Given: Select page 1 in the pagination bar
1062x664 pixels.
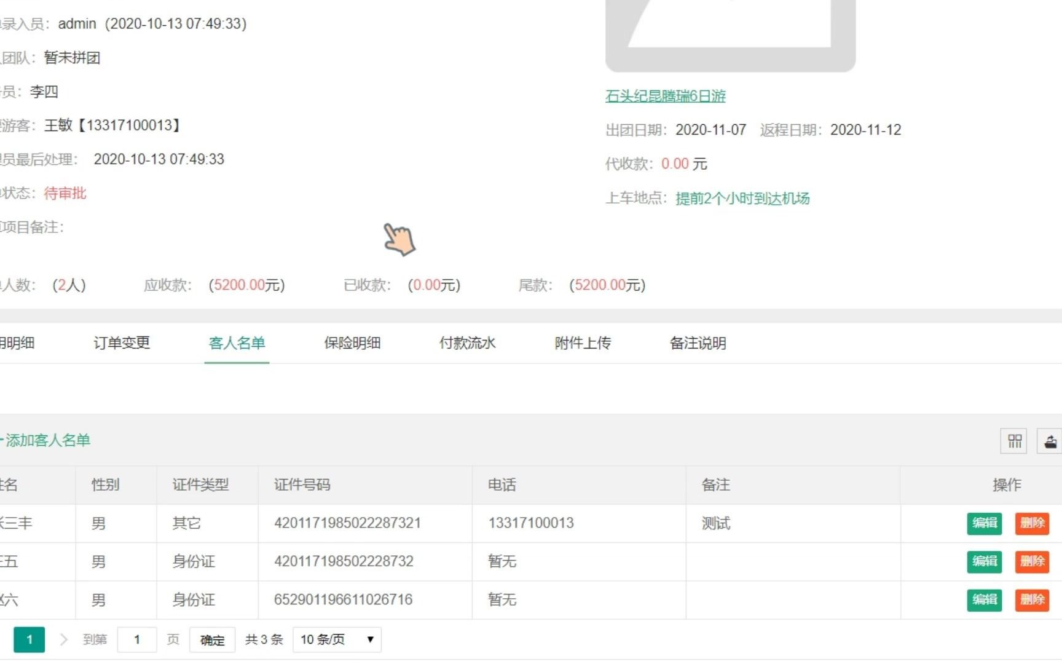Looking at the screenshot, I should 29,639.
